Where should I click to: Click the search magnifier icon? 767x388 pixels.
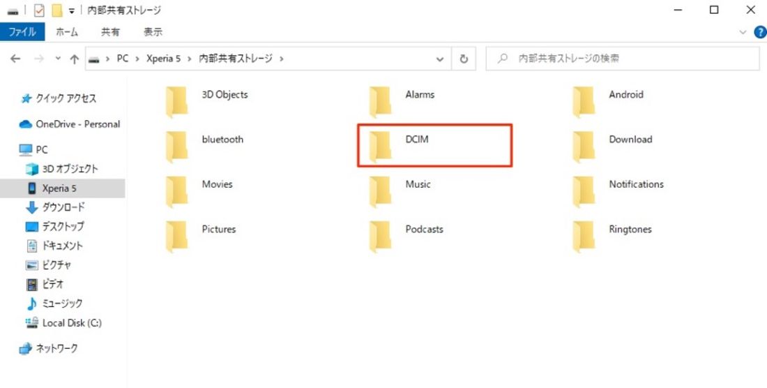click(502, 59)
